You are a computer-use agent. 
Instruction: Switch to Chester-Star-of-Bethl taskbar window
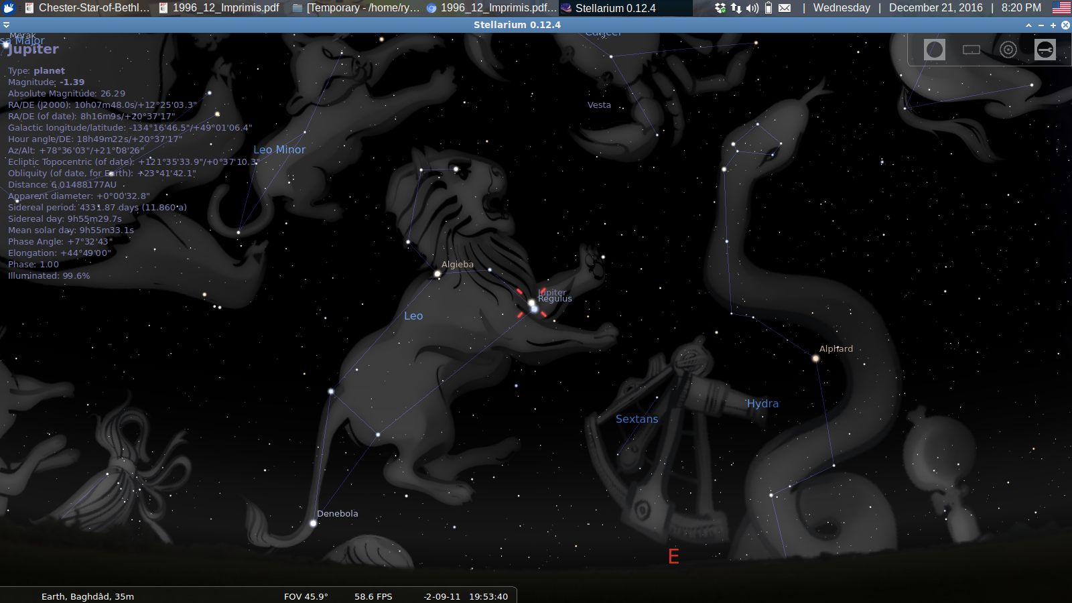tap(87, 8)
